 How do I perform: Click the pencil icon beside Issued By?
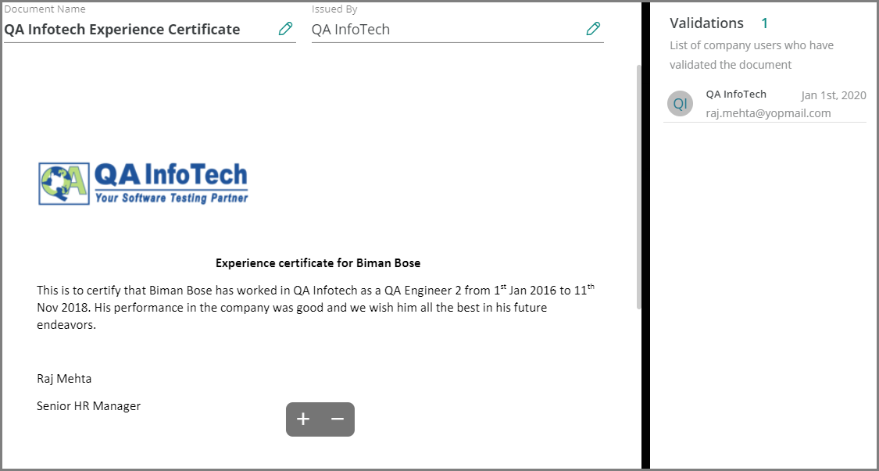594,29
